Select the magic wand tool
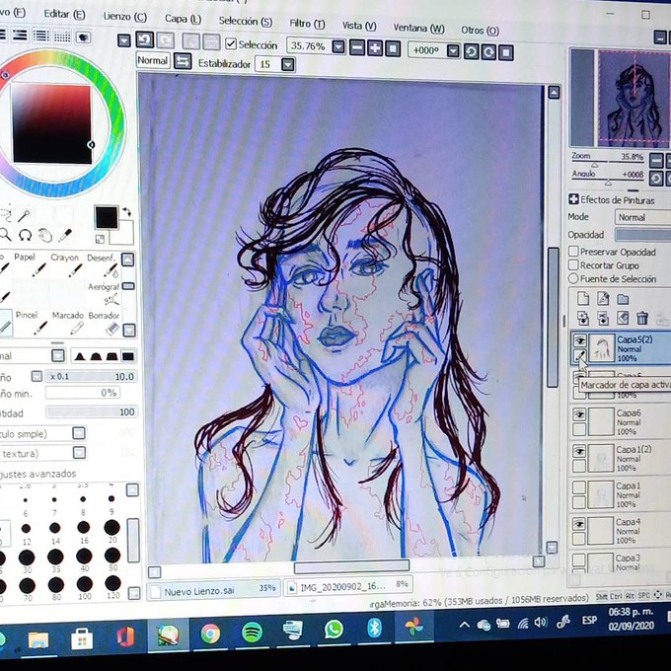The height and width of the screenshot is (671, 671). [x=24, y=215]
